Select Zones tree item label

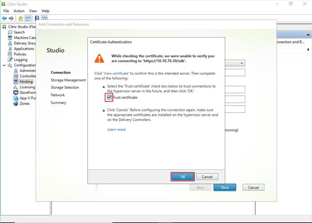click(x=25, y=104)
